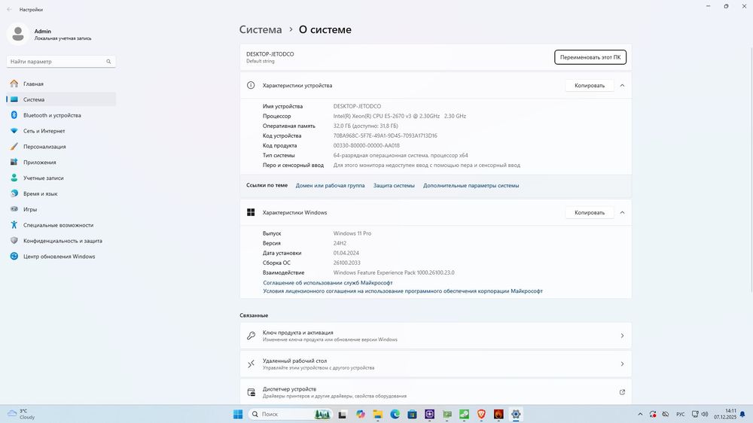Collapse the Характеристики Windows section
Screen dimensions: 753x423
[622, 213]
